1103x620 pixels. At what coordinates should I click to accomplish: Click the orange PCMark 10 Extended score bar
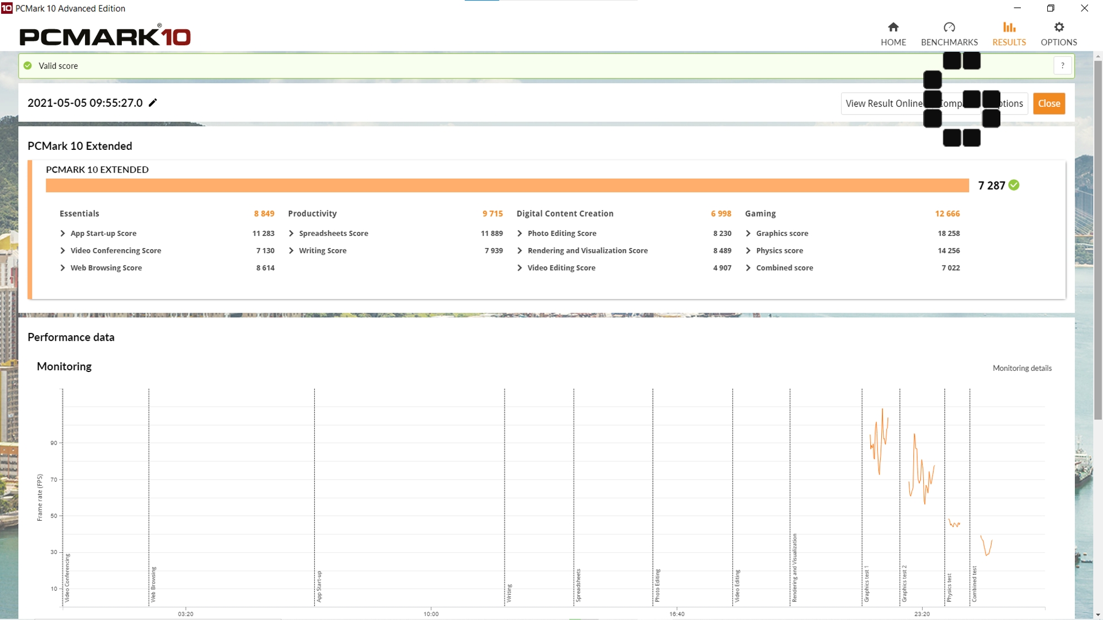point(507,186)
